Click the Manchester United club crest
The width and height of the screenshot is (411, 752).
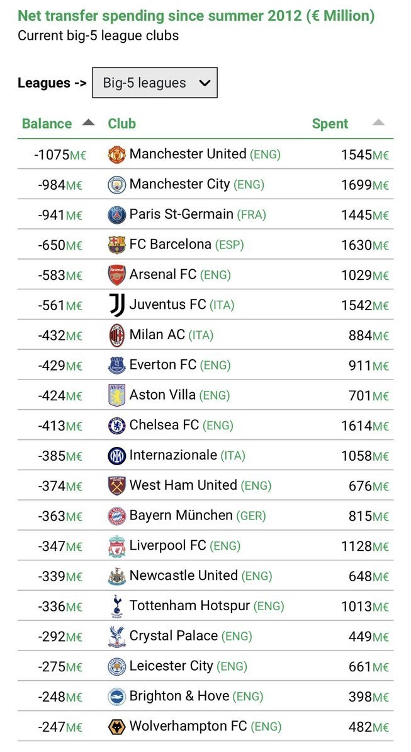(x=117, y=154)
